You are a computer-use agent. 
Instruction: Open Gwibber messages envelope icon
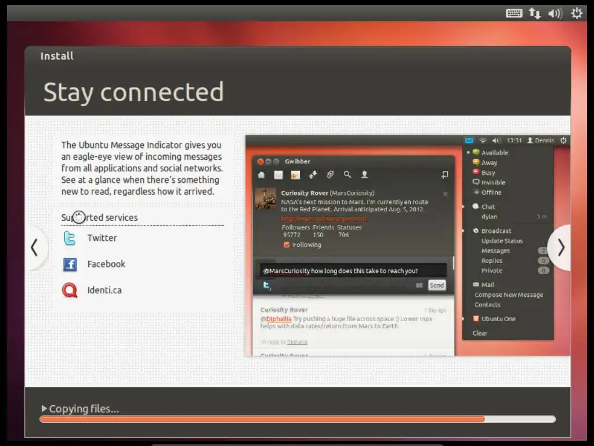(x=278, y=175)
